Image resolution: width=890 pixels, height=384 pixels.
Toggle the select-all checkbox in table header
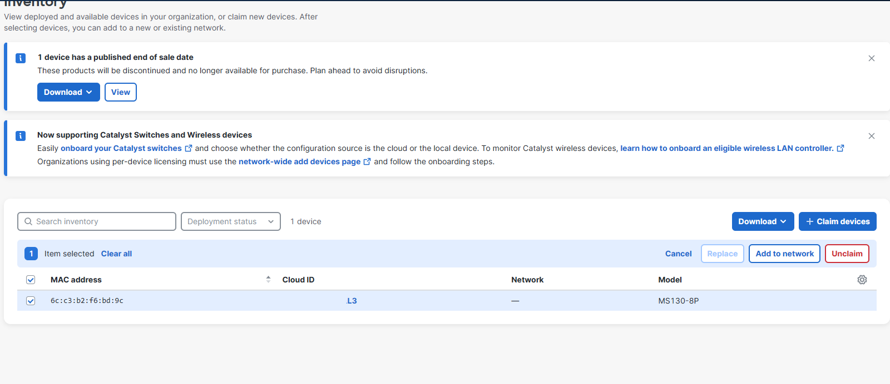31,280
